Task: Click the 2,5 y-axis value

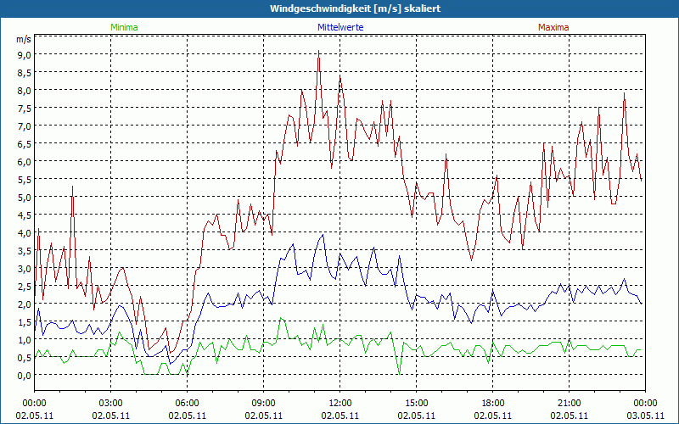Action: click(25, 286)
